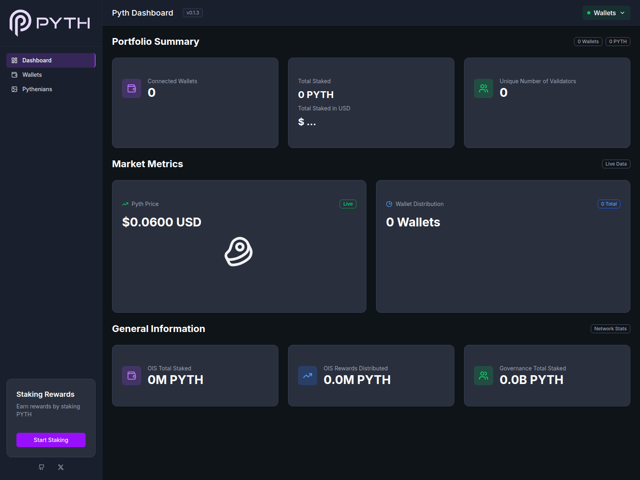Image resolution: width=640 pixels, height=480 pixels.
Task: Click the green Live badge on Pyth Price
Action: [x=348, y=204]
